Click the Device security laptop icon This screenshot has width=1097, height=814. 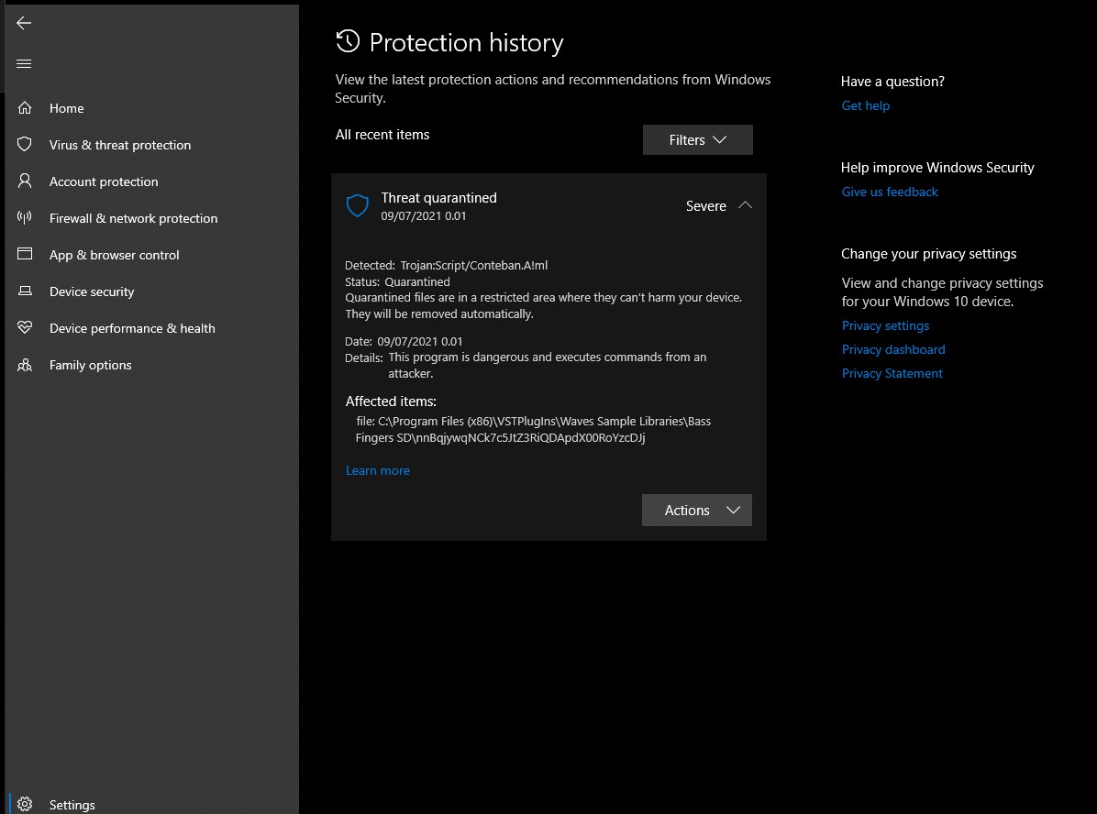25,291
